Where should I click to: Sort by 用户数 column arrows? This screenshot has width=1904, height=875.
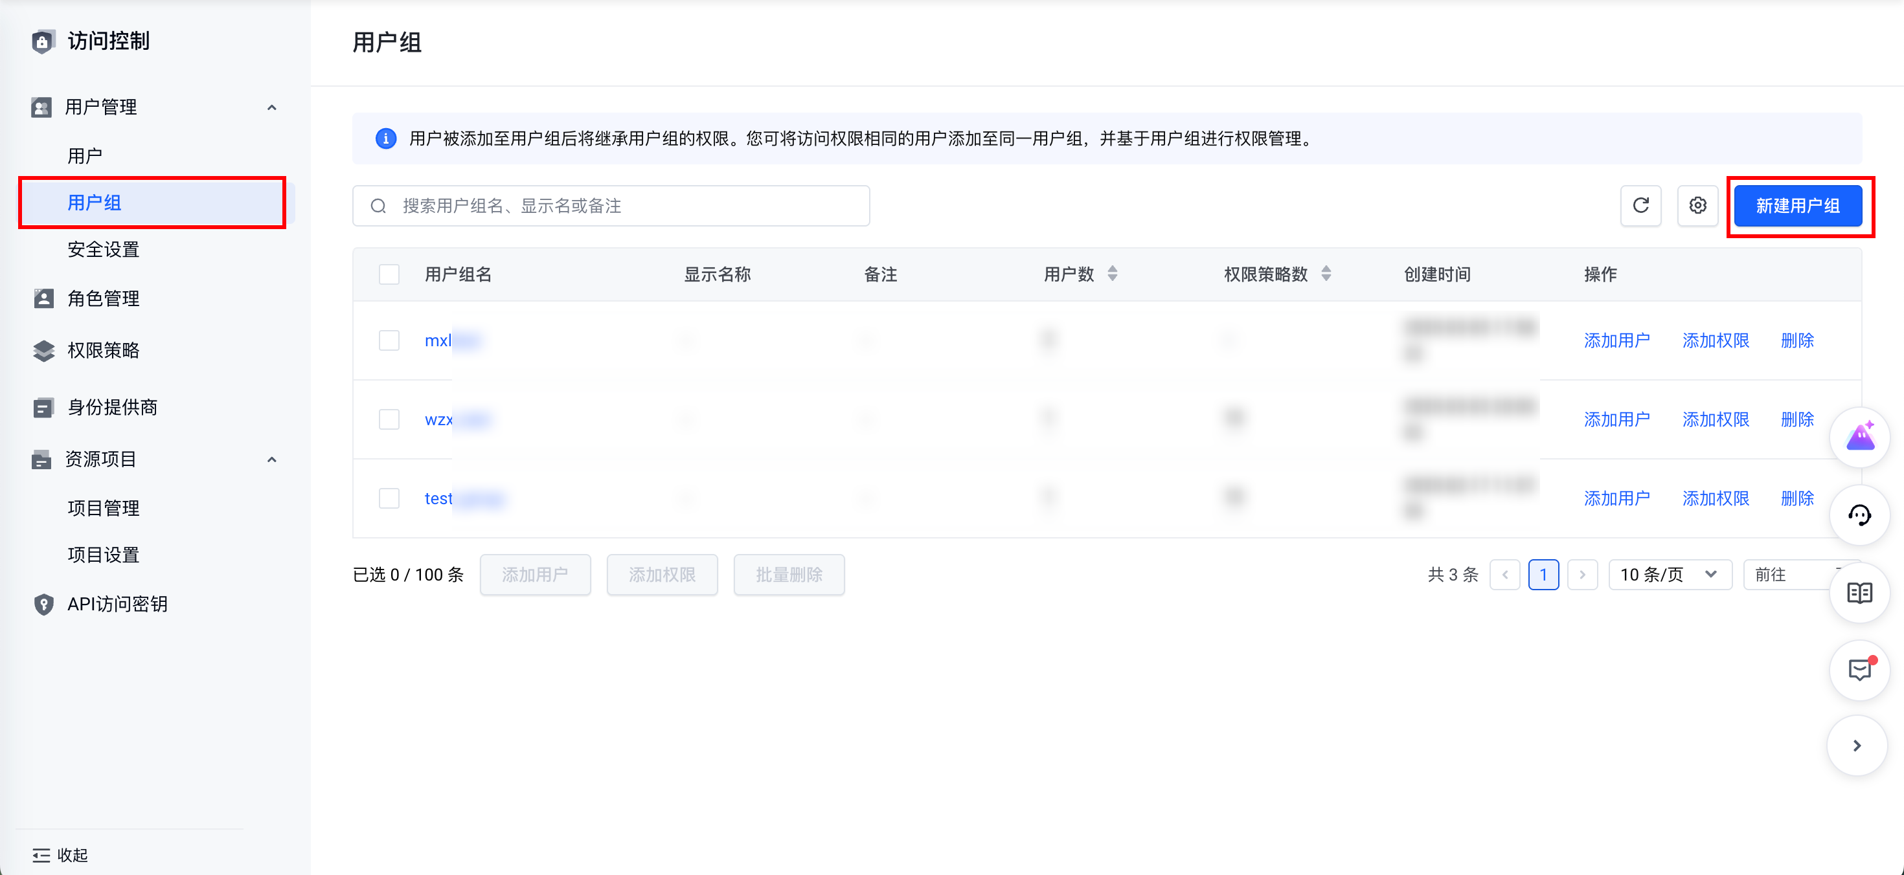click(1113, 274)
